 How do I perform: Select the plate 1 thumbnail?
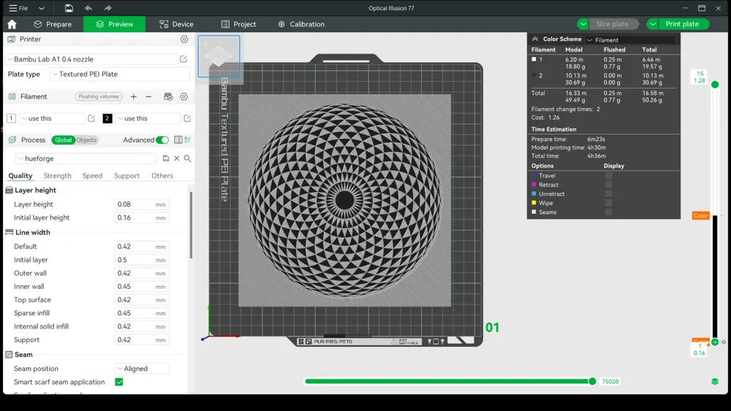click(x=219, y=56)
